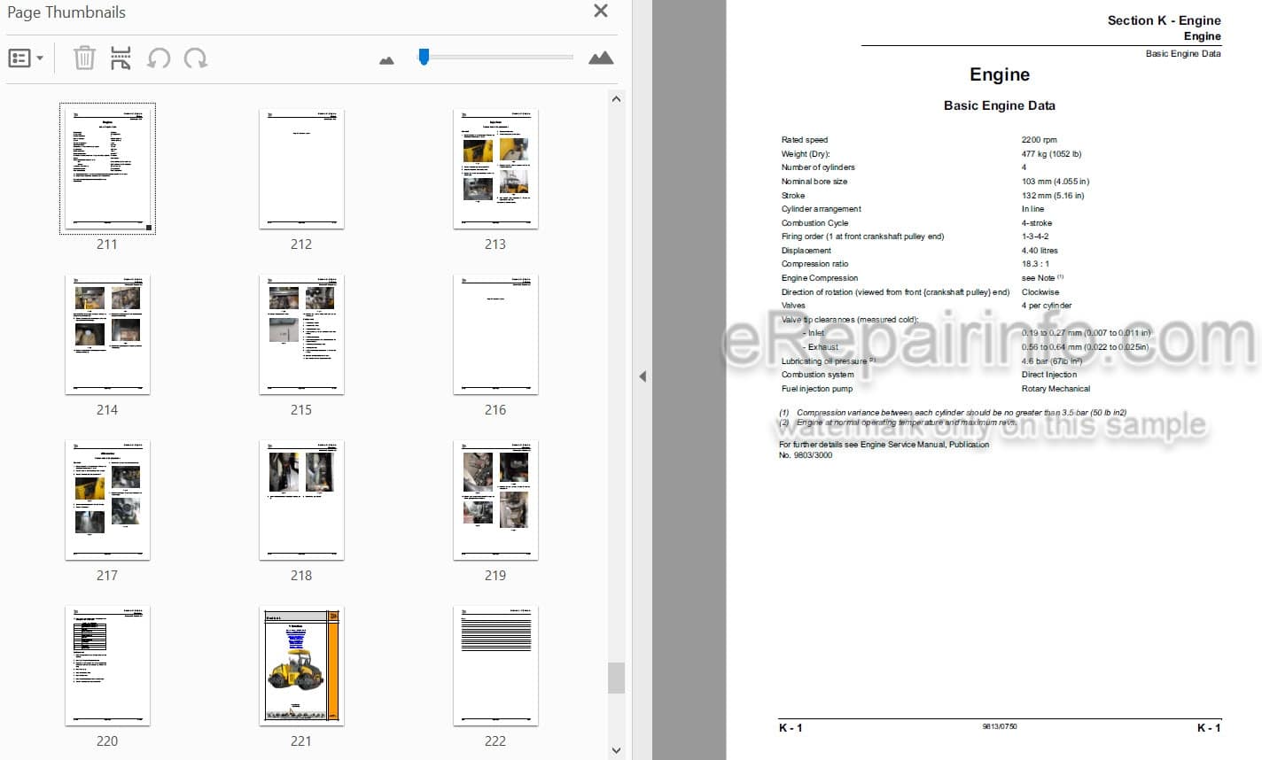
Task: Click the 'Firing order' row label
Action: pos(862,237)
